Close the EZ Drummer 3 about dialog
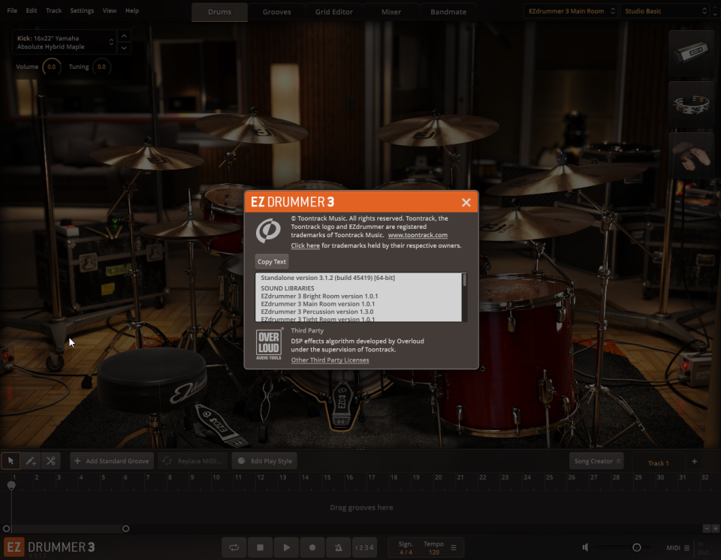 coord(466,202)
